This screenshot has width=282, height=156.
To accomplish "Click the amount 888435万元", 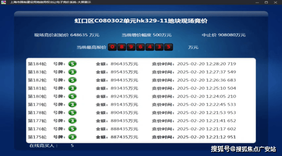I will pos(124,129).
